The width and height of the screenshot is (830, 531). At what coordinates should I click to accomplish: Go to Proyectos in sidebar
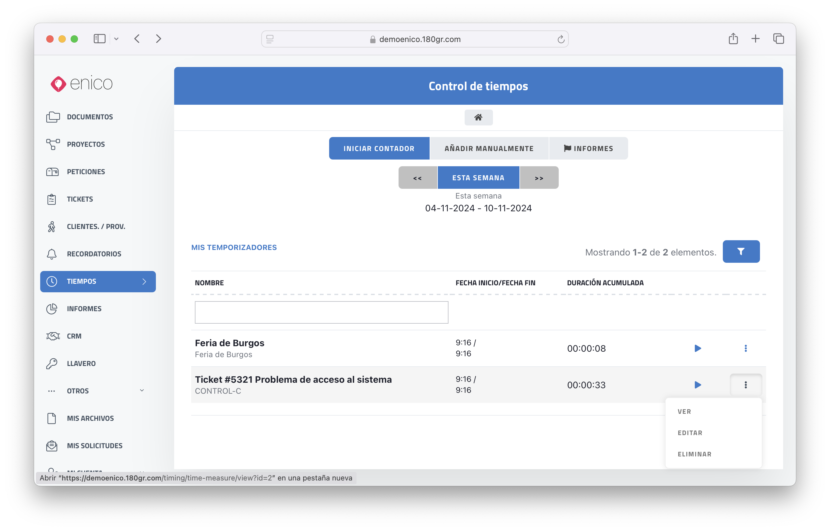pyautogui.click(x=86, y=145)
